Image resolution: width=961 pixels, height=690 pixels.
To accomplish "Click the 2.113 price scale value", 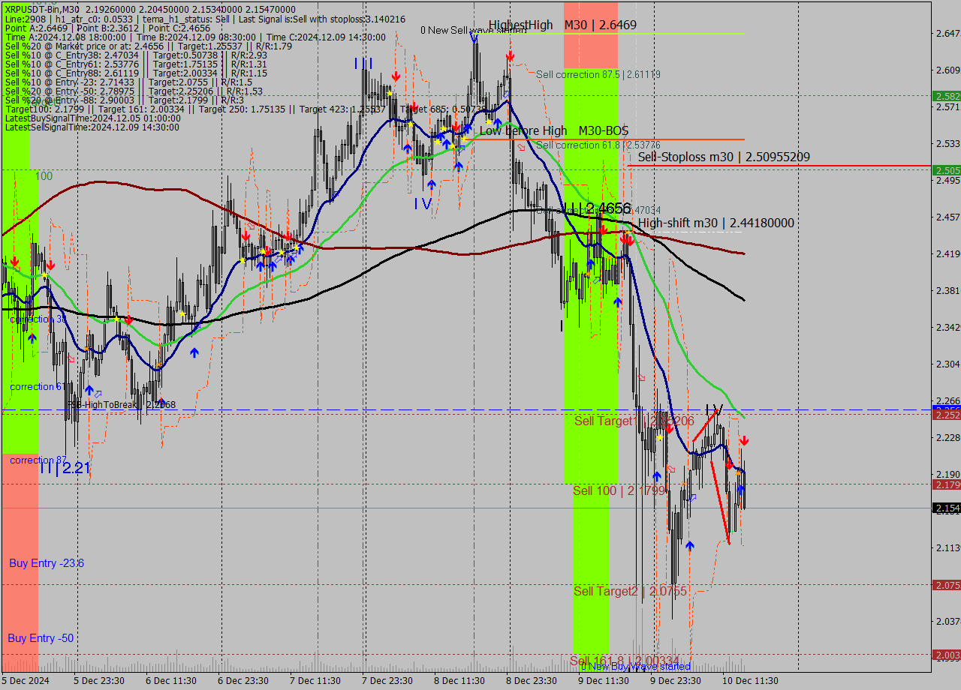I will (x=947, y=547).
